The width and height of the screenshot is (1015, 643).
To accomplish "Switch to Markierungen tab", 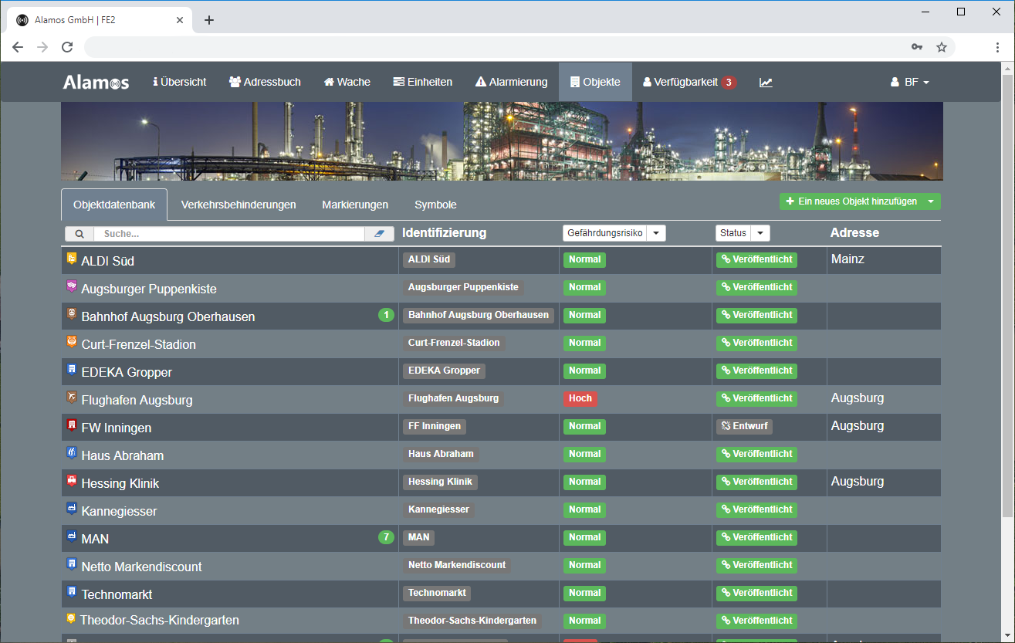I will pyautogui.click(x=355, y=205).
